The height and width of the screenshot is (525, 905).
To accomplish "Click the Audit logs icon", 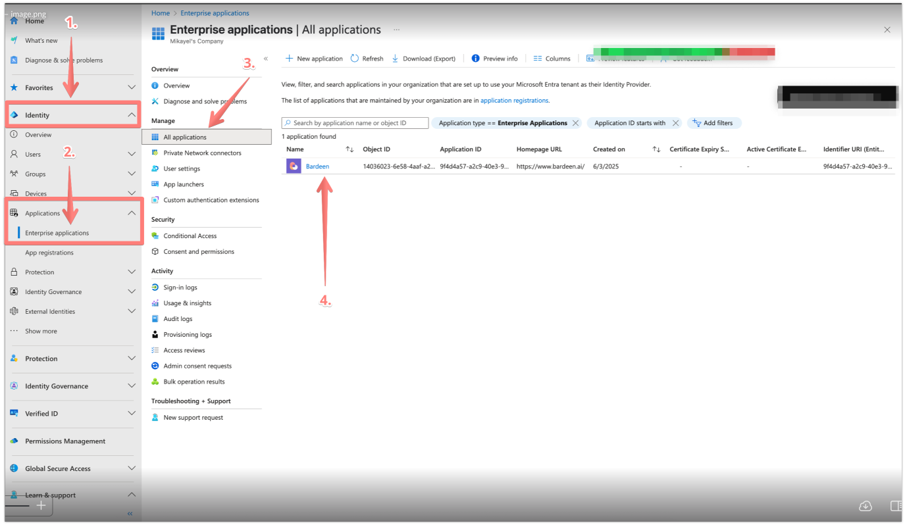I will (x=155, y=319).
